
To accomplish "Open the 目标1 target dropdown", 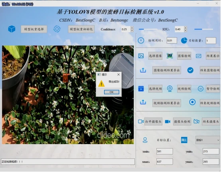I will [208, 140].
